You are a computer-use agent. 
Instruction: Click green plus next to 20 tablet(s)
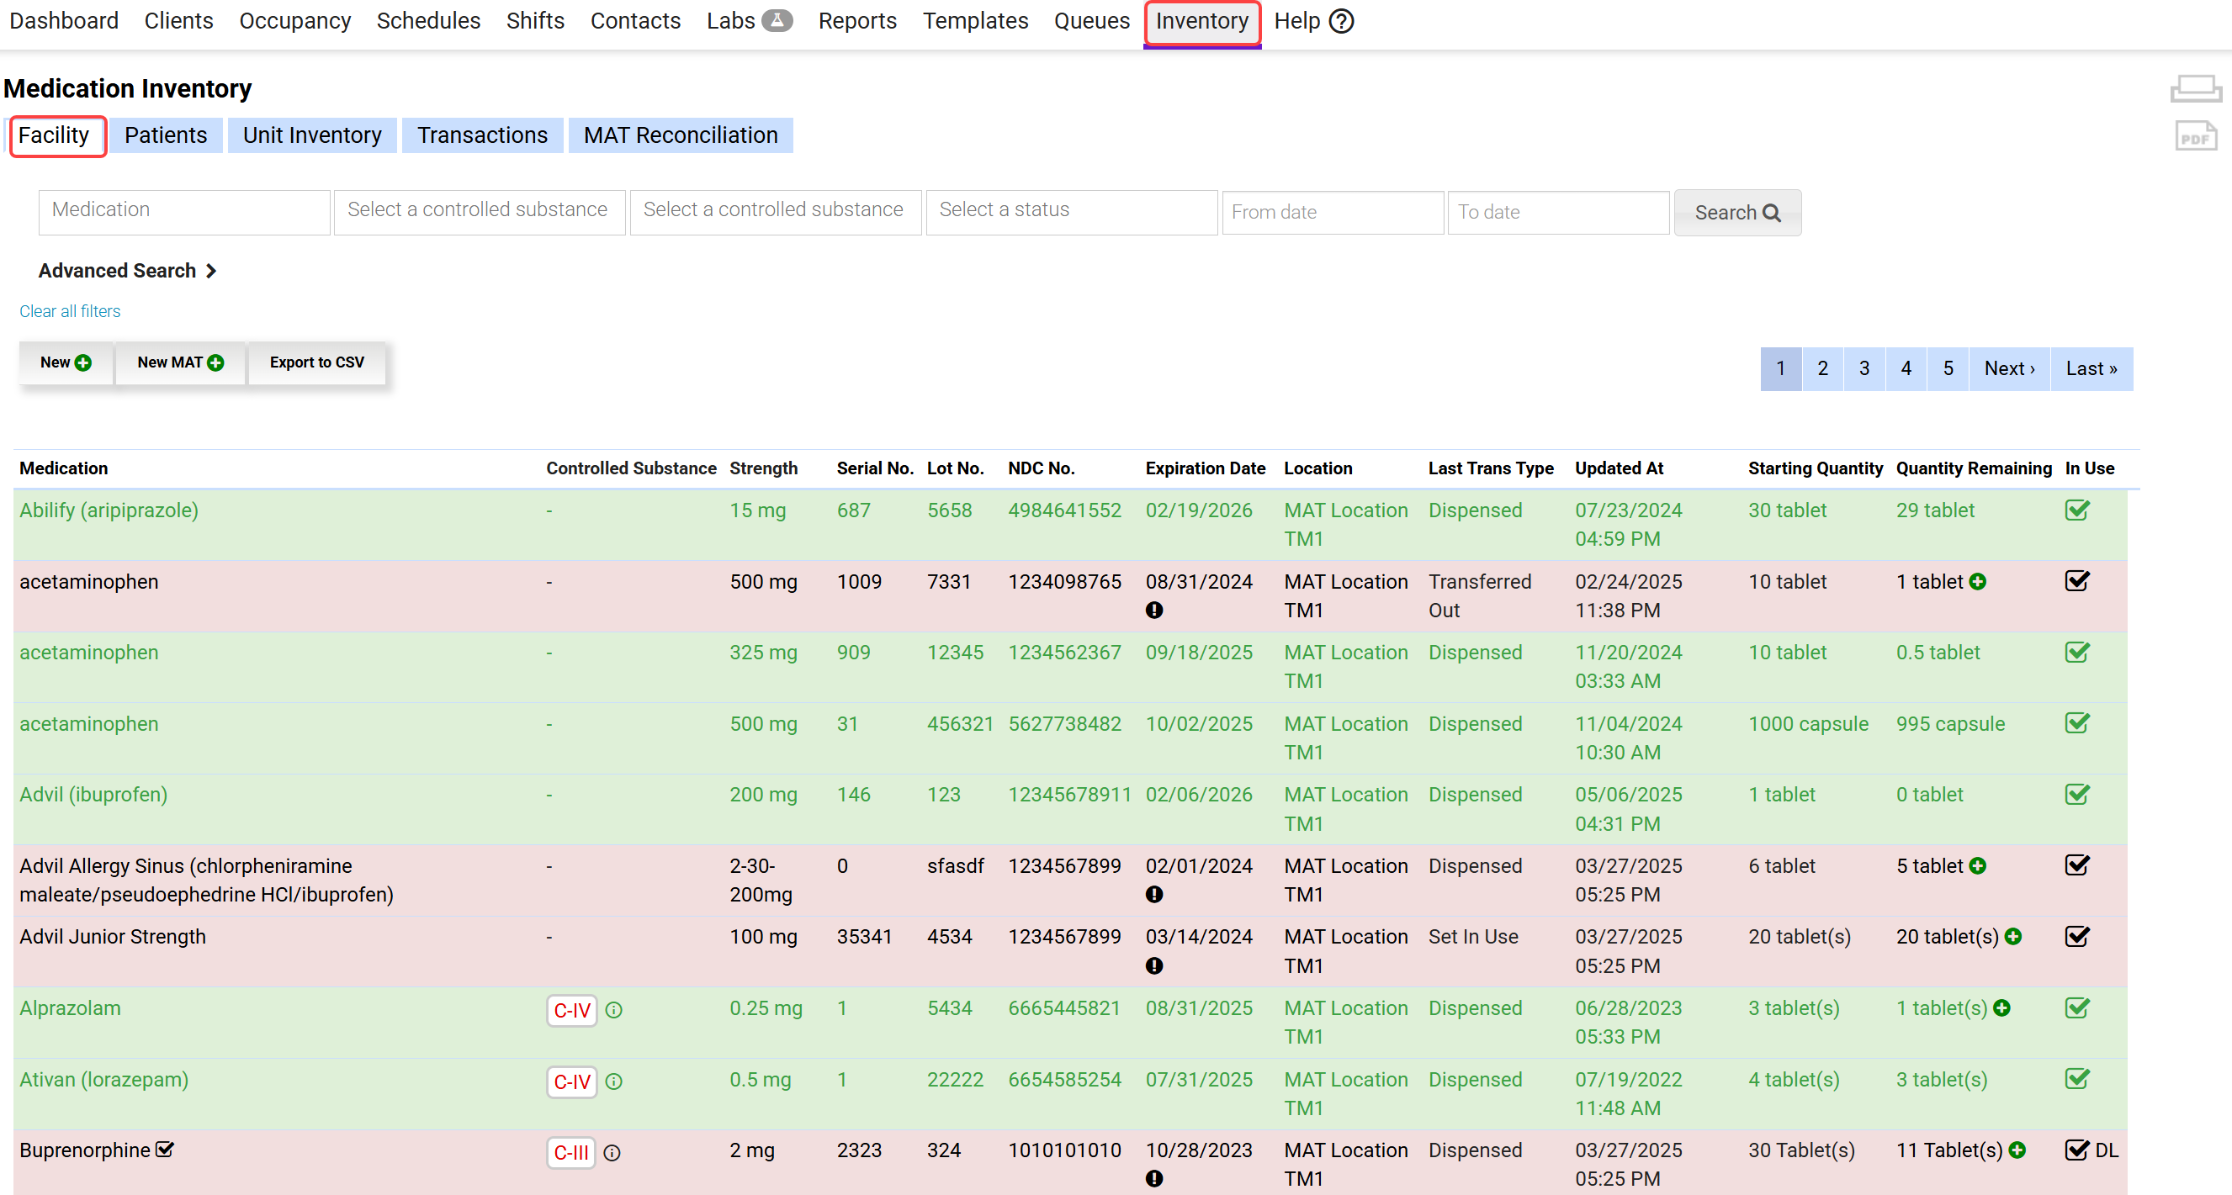pos(2012,937)
